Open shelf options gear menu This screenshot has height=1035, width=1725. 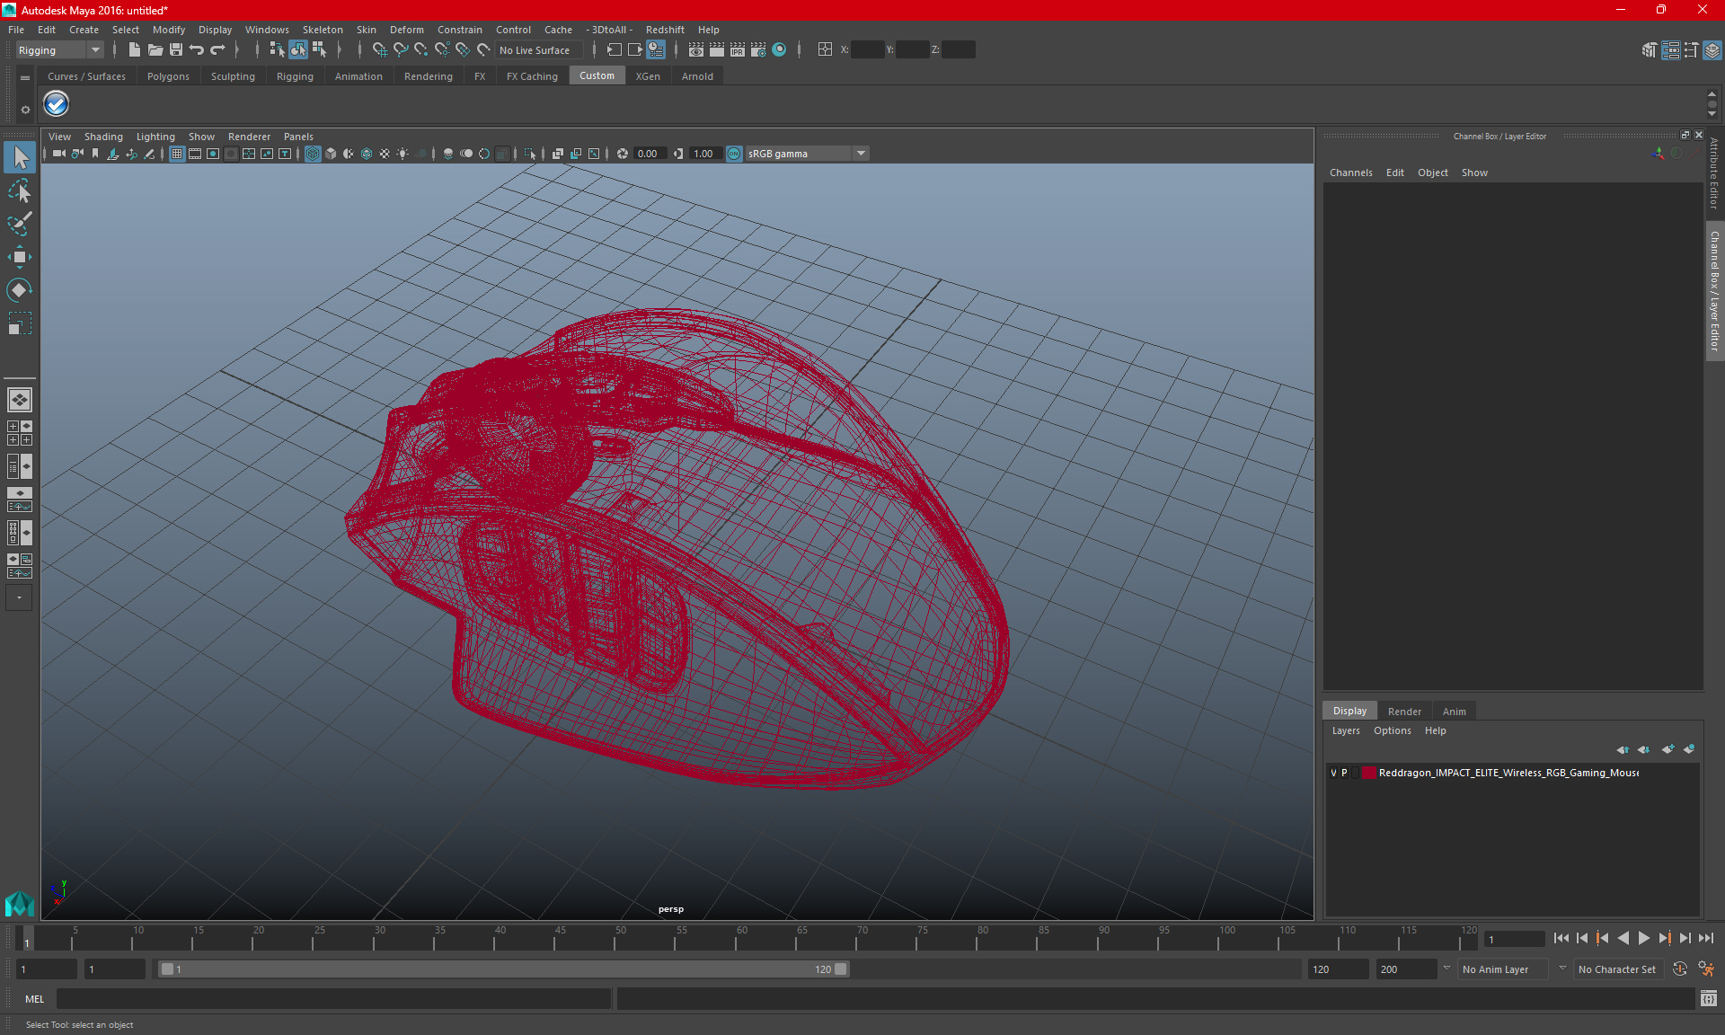[x=25, y=110]
